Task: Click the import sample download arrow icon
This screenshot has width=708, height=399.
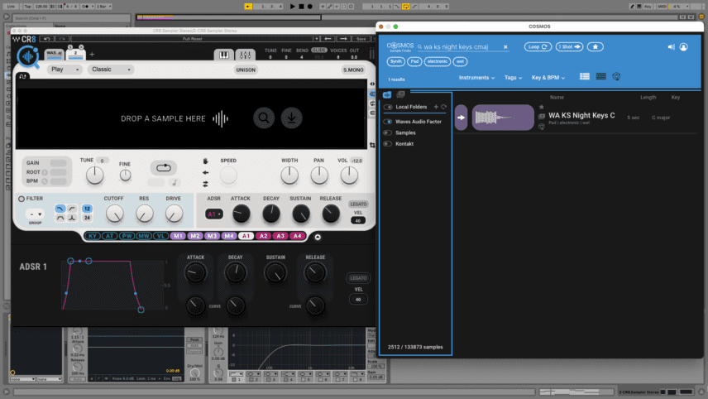Action: pyautogui.click(x=292, y=118)
